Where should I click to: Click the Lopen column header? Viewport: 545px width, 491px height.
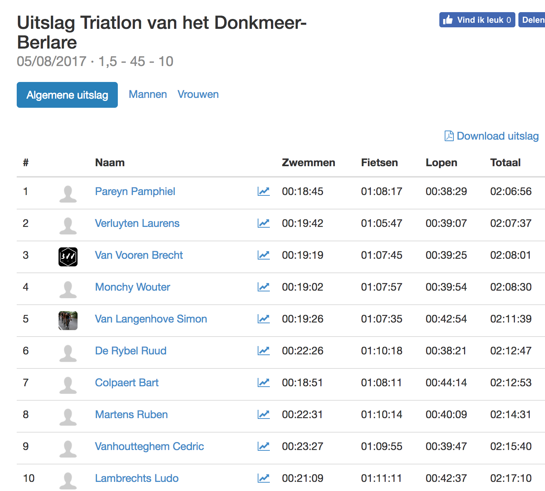(x=441, y=163)
